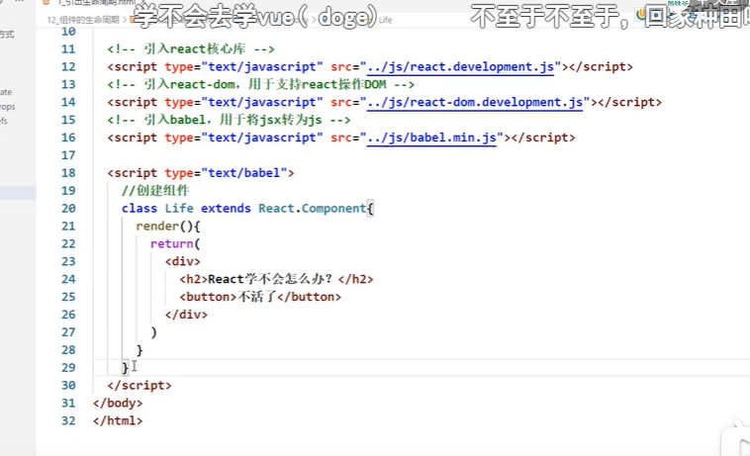Click the button text 不活了
This screenshot has width=750, height=456.
(x=257, y=297)
